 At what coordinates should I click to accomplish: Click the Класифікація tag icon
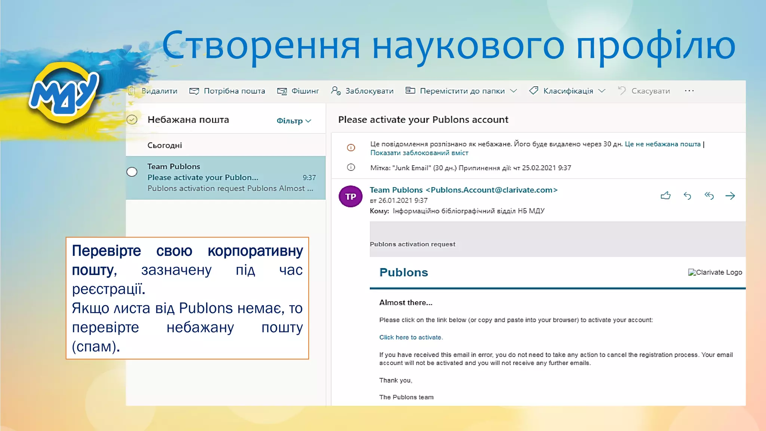tap(534, 91)
